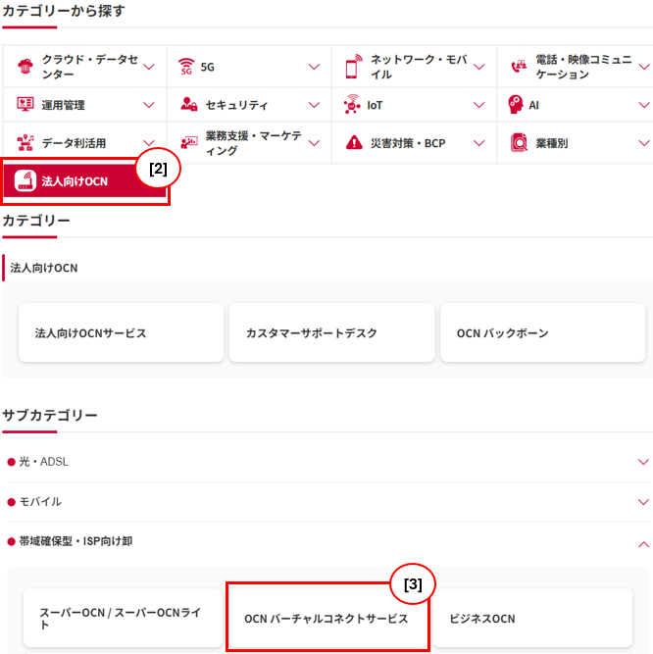The image size is (653, 654).
Task: Open スーパーOCN / スーパーOCNライト card
Action: pos(123,618)
